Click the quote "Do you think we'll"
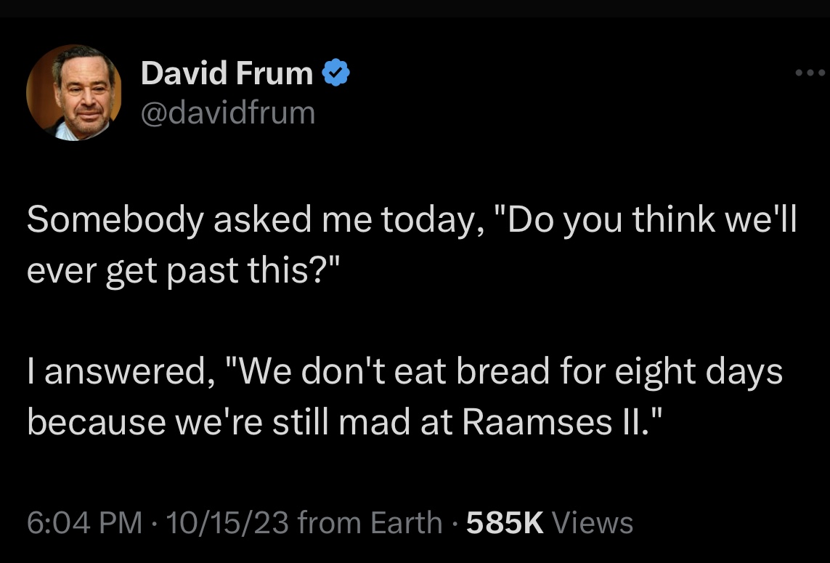The height and width of the screenshot is (563, 830). 646,221
